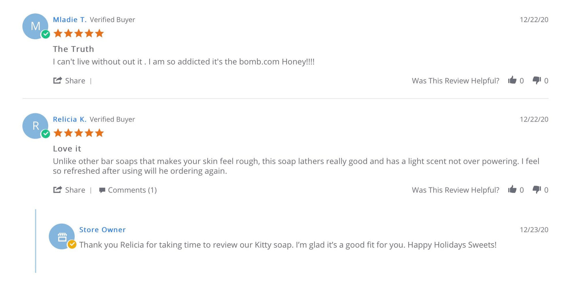Viewport: 585px width, 290px height.
Task: Click thumbs up on Relicia K.'s review
Action: [512, 189]
